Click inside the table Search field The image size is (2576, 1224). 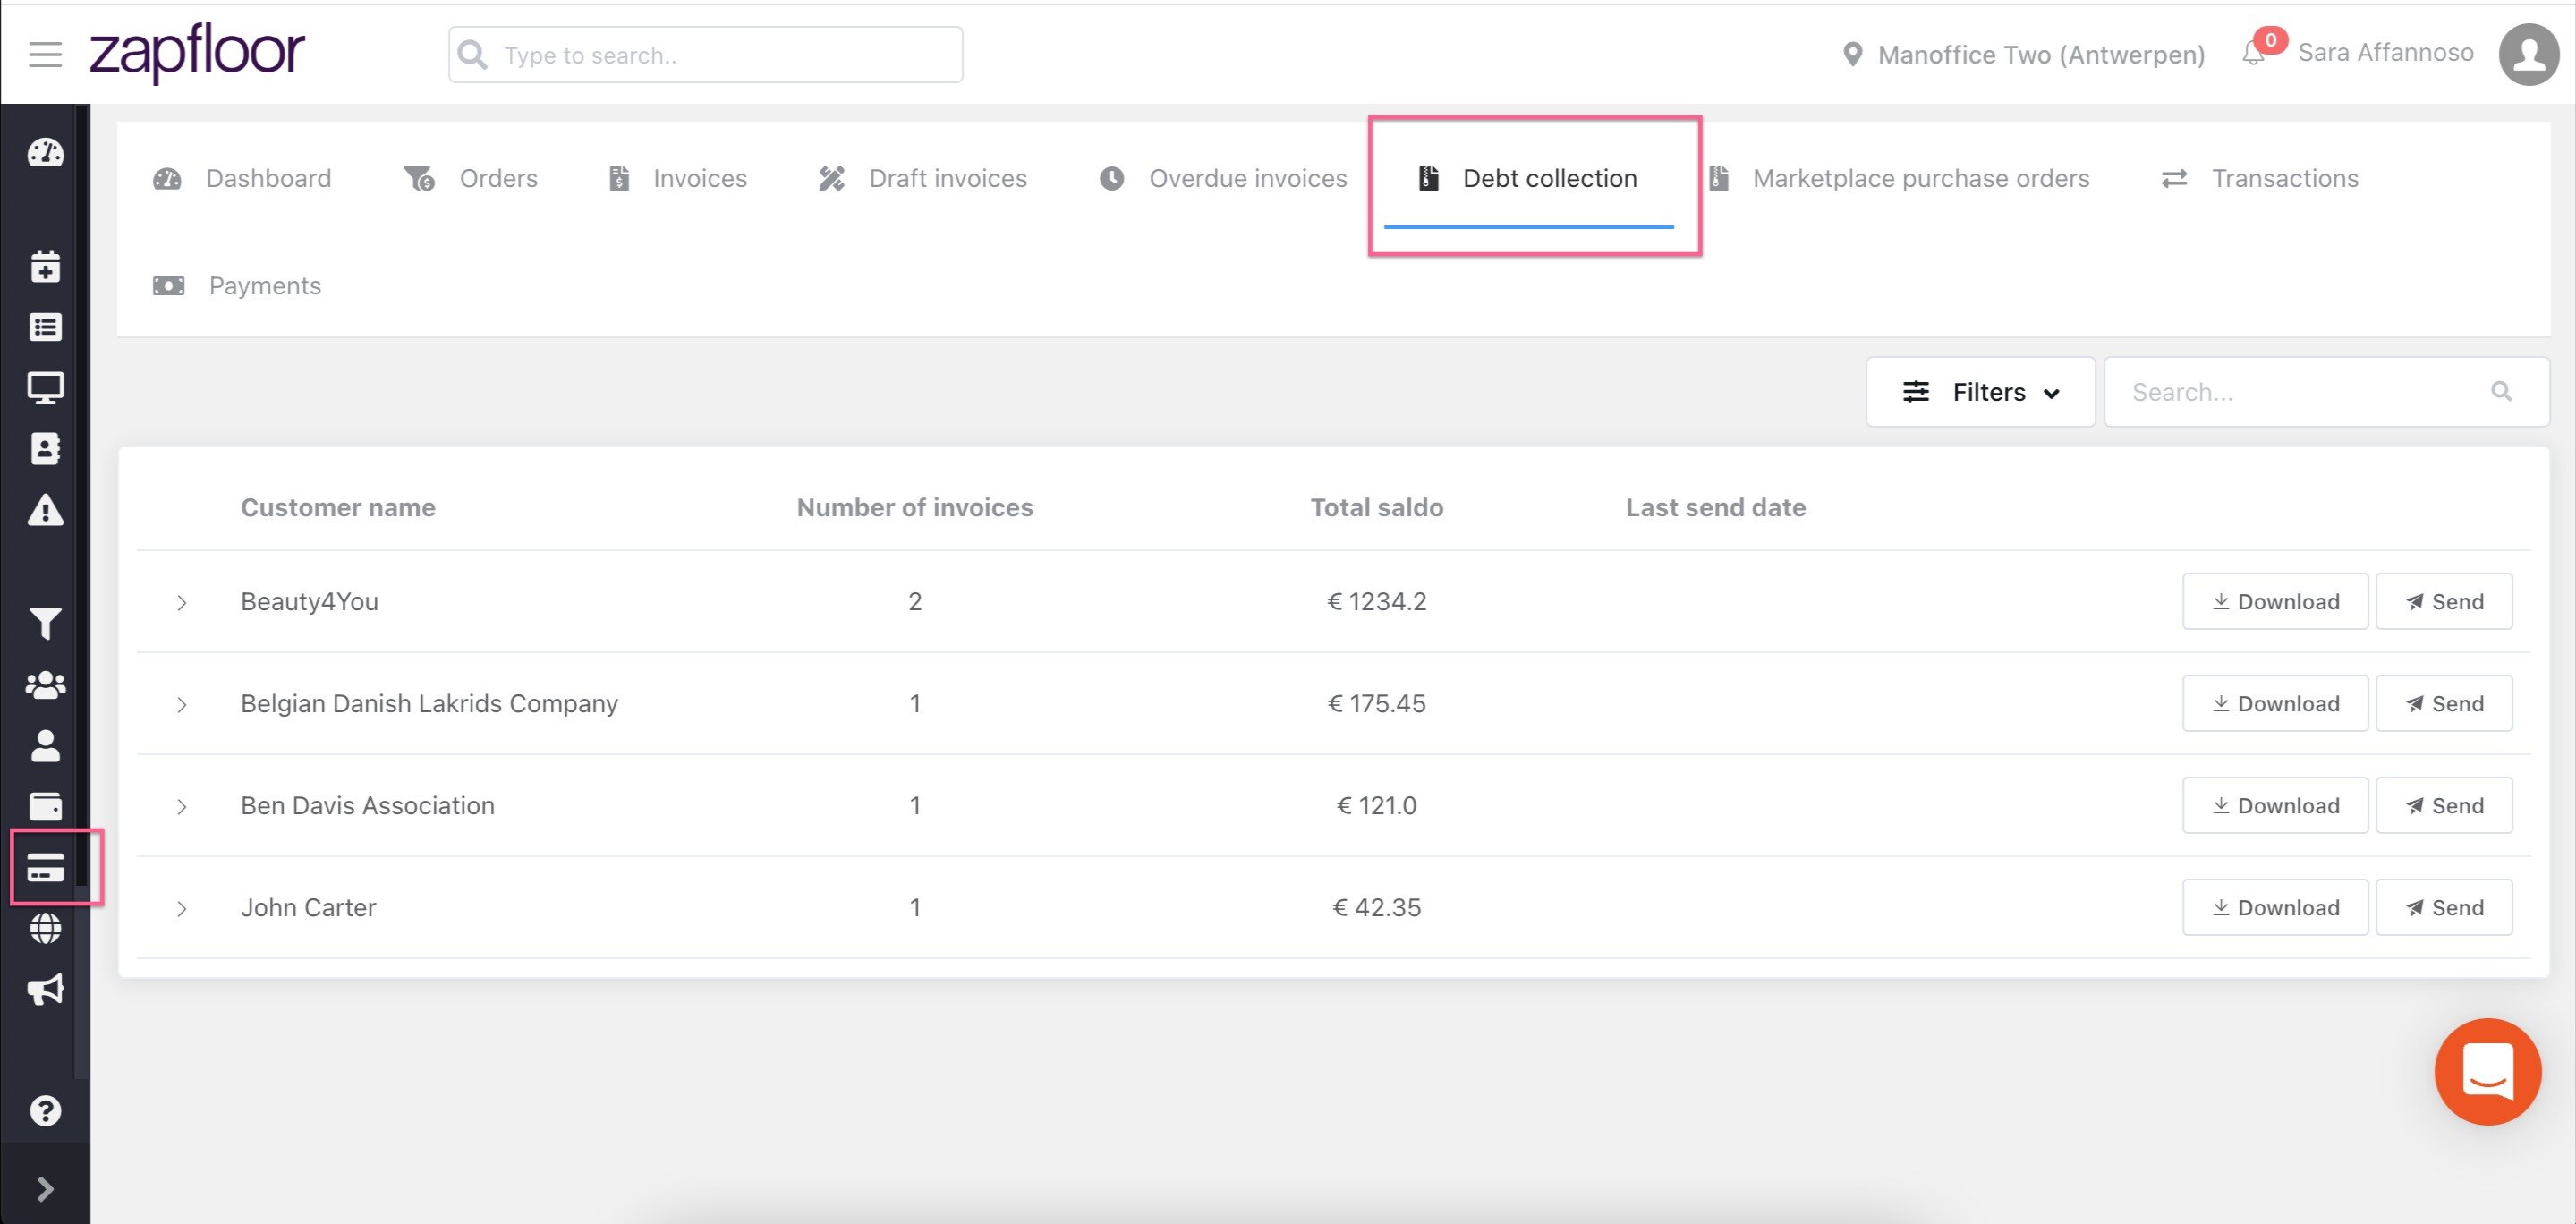(x=2300, y=391)
